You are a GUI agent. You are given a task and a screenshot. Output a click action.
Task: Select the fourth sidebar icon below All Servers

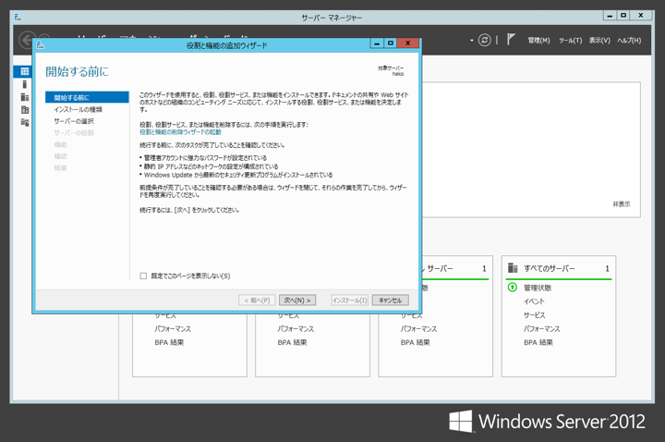pyautogui.click(x=25, y=109)
